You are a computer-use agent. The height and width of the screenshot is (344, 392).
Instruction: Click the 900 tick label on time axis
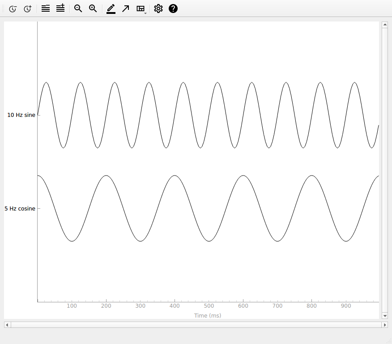(x=346, y=306)
